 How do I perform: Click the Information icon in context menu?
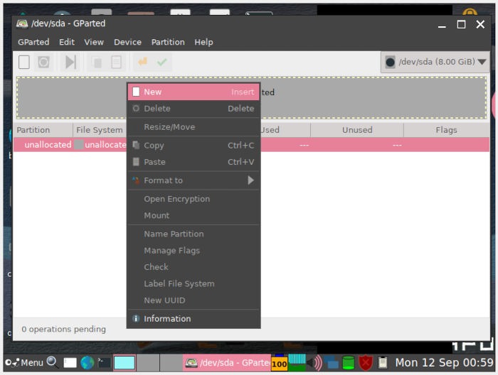136,319
